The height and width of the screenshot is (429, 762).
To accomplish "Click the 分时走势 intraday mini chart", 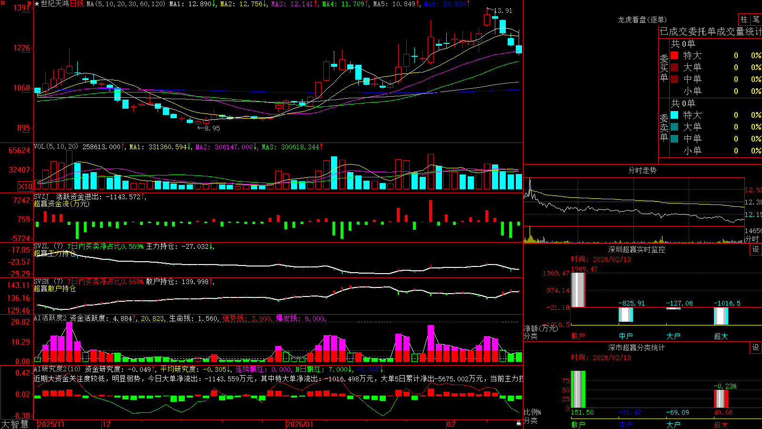I will coord(634,210).
